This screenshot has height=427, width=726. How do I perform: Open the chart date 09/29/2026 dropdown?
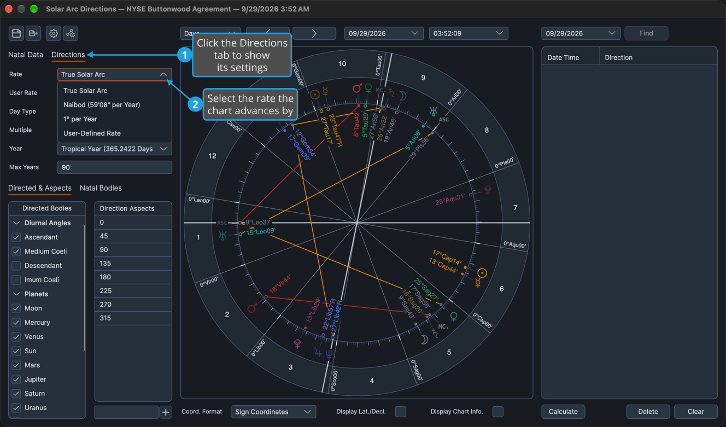pos(384,33)
